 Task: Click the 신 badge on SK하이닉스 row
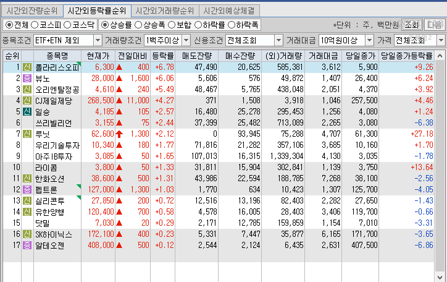27,234
